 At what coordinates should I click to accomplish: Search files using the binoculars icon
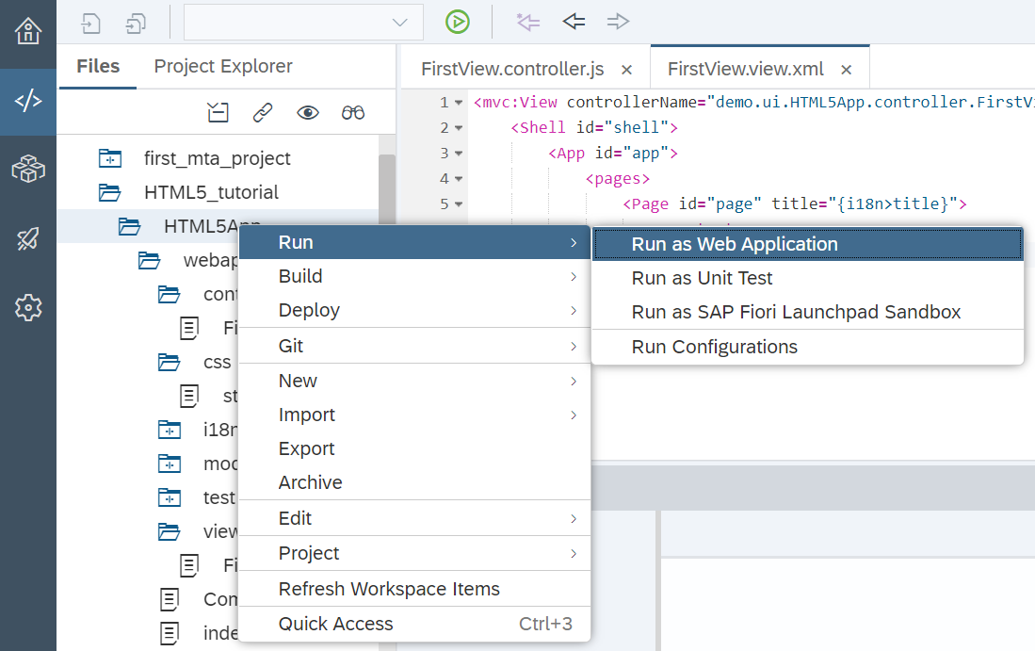click(353, 111)
